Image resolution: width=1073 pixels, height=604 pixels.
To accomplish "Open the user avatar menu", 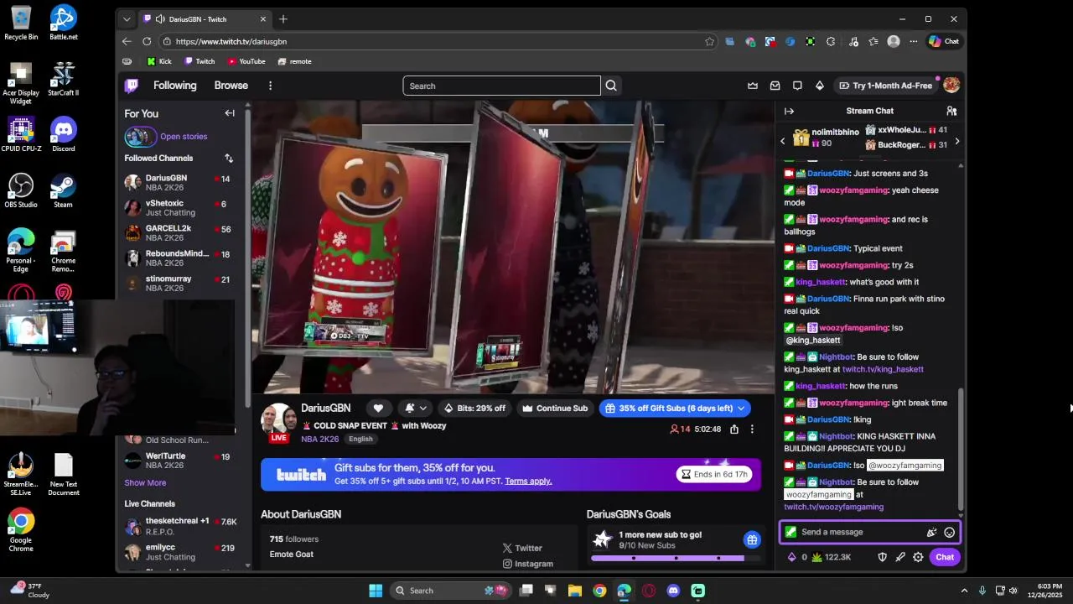I will click(951, 85).
